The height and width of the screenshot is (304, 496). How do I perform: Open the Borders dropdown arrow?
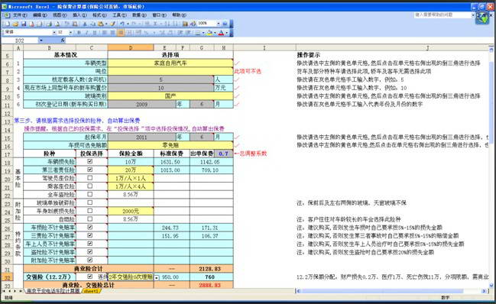click(x=203, y=32)
